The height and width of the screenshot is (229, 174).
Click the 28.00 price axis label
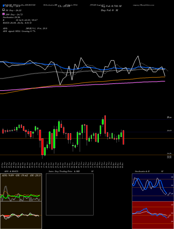click(169, 117)
